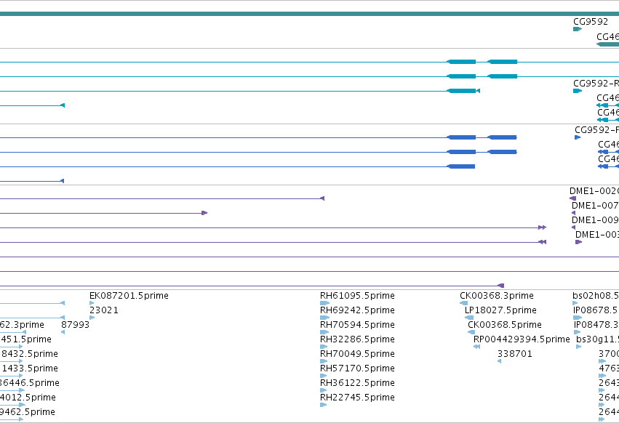This screenshot has width=619, height=423.
Task: Click the teal arrow glyph under CG9592
Action: (578, 29)
